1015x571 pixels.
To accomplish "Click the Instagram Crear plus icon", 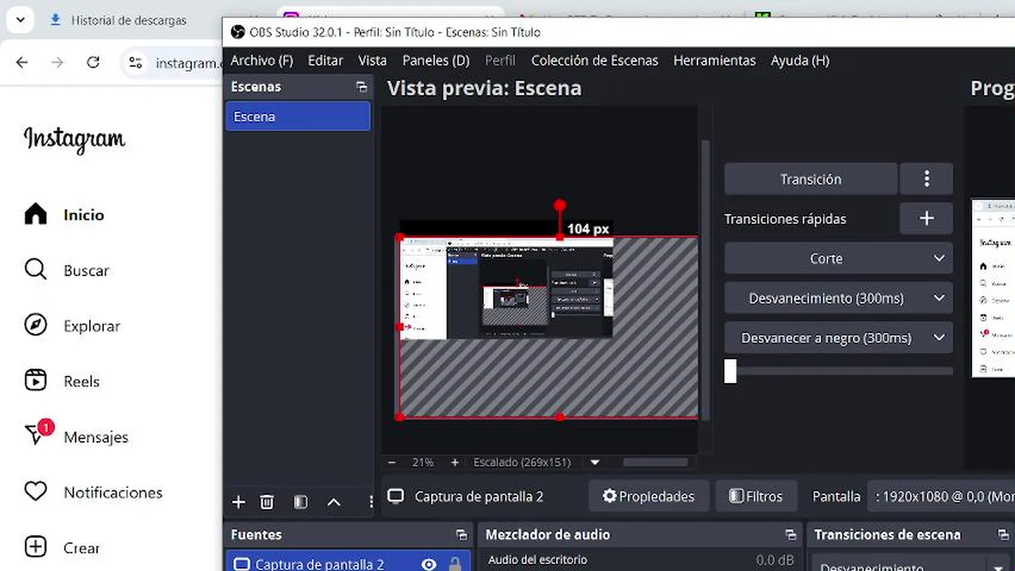I will click(36, 547).
